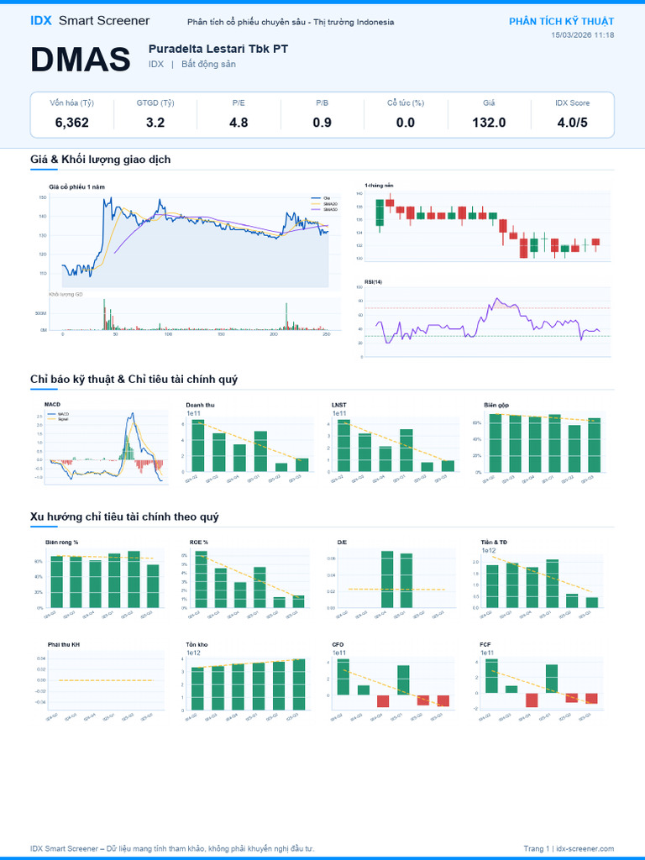Open the 'Phải thu KH' receivables chart
The image size is (645, 860).
(x=100, y=683)
